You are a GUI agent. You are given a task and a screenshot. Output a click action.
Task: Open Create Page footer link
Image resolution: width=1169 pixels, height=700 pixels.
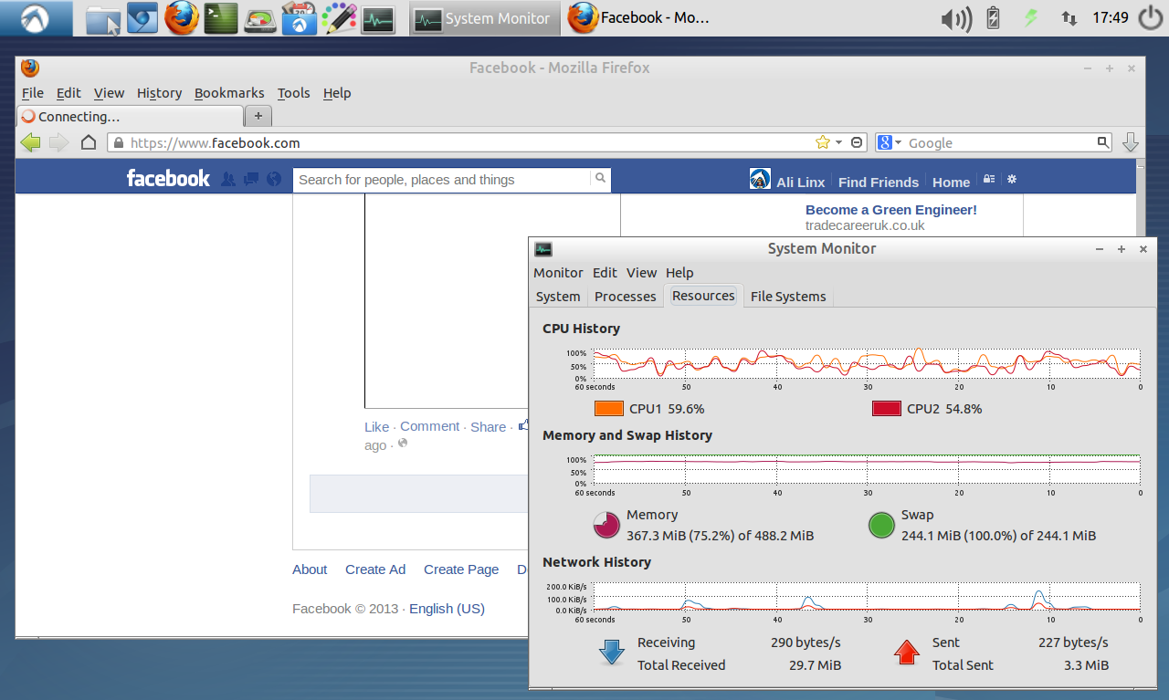(461, 569)
